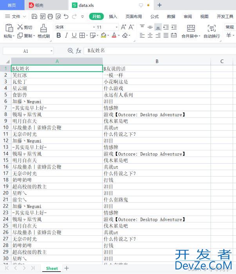Image resolution: width=236 pixels, height=274 pixels.
Task: Open Print Preview icon
Action: tap(58, 16)
